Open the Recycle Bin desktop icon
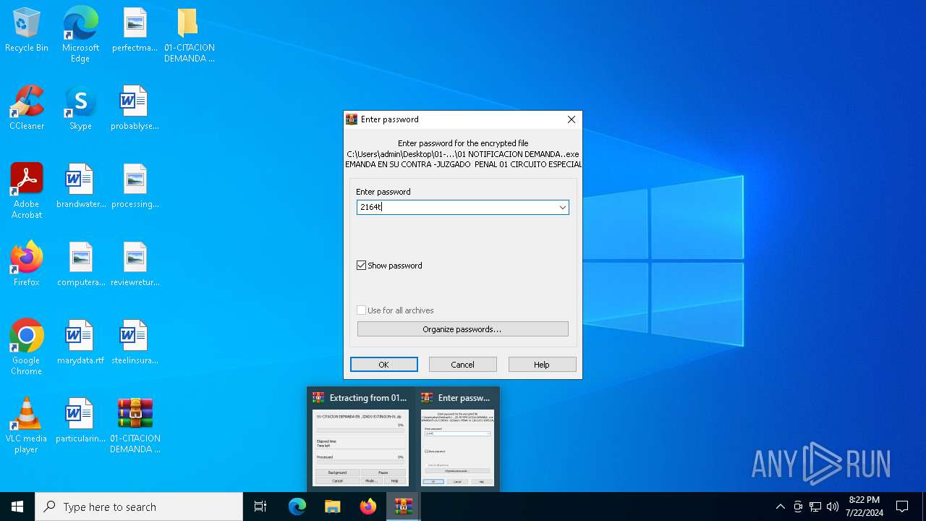The width and height of the screenshot is (926, 521). (x=27, y=30)
